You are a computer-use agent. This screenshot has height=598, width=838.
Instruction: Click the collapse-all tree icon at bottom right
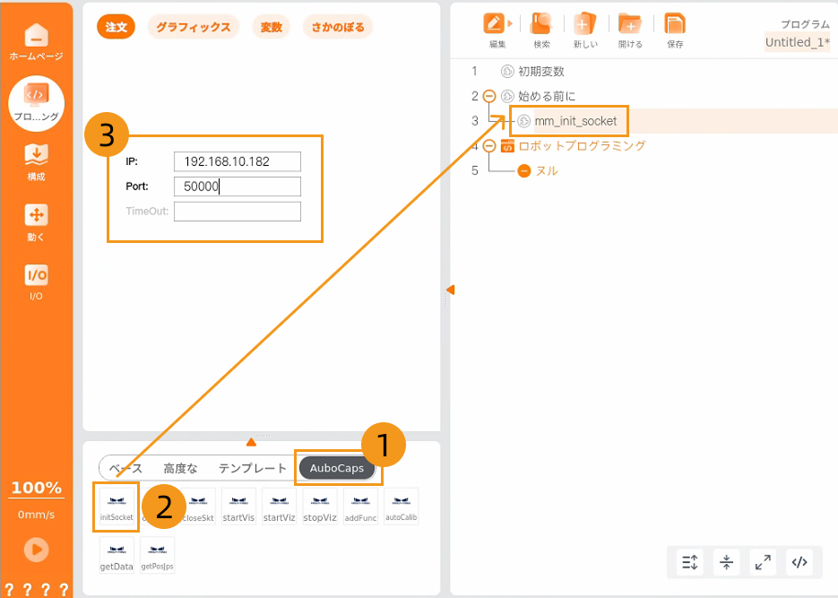pos(726,562)
